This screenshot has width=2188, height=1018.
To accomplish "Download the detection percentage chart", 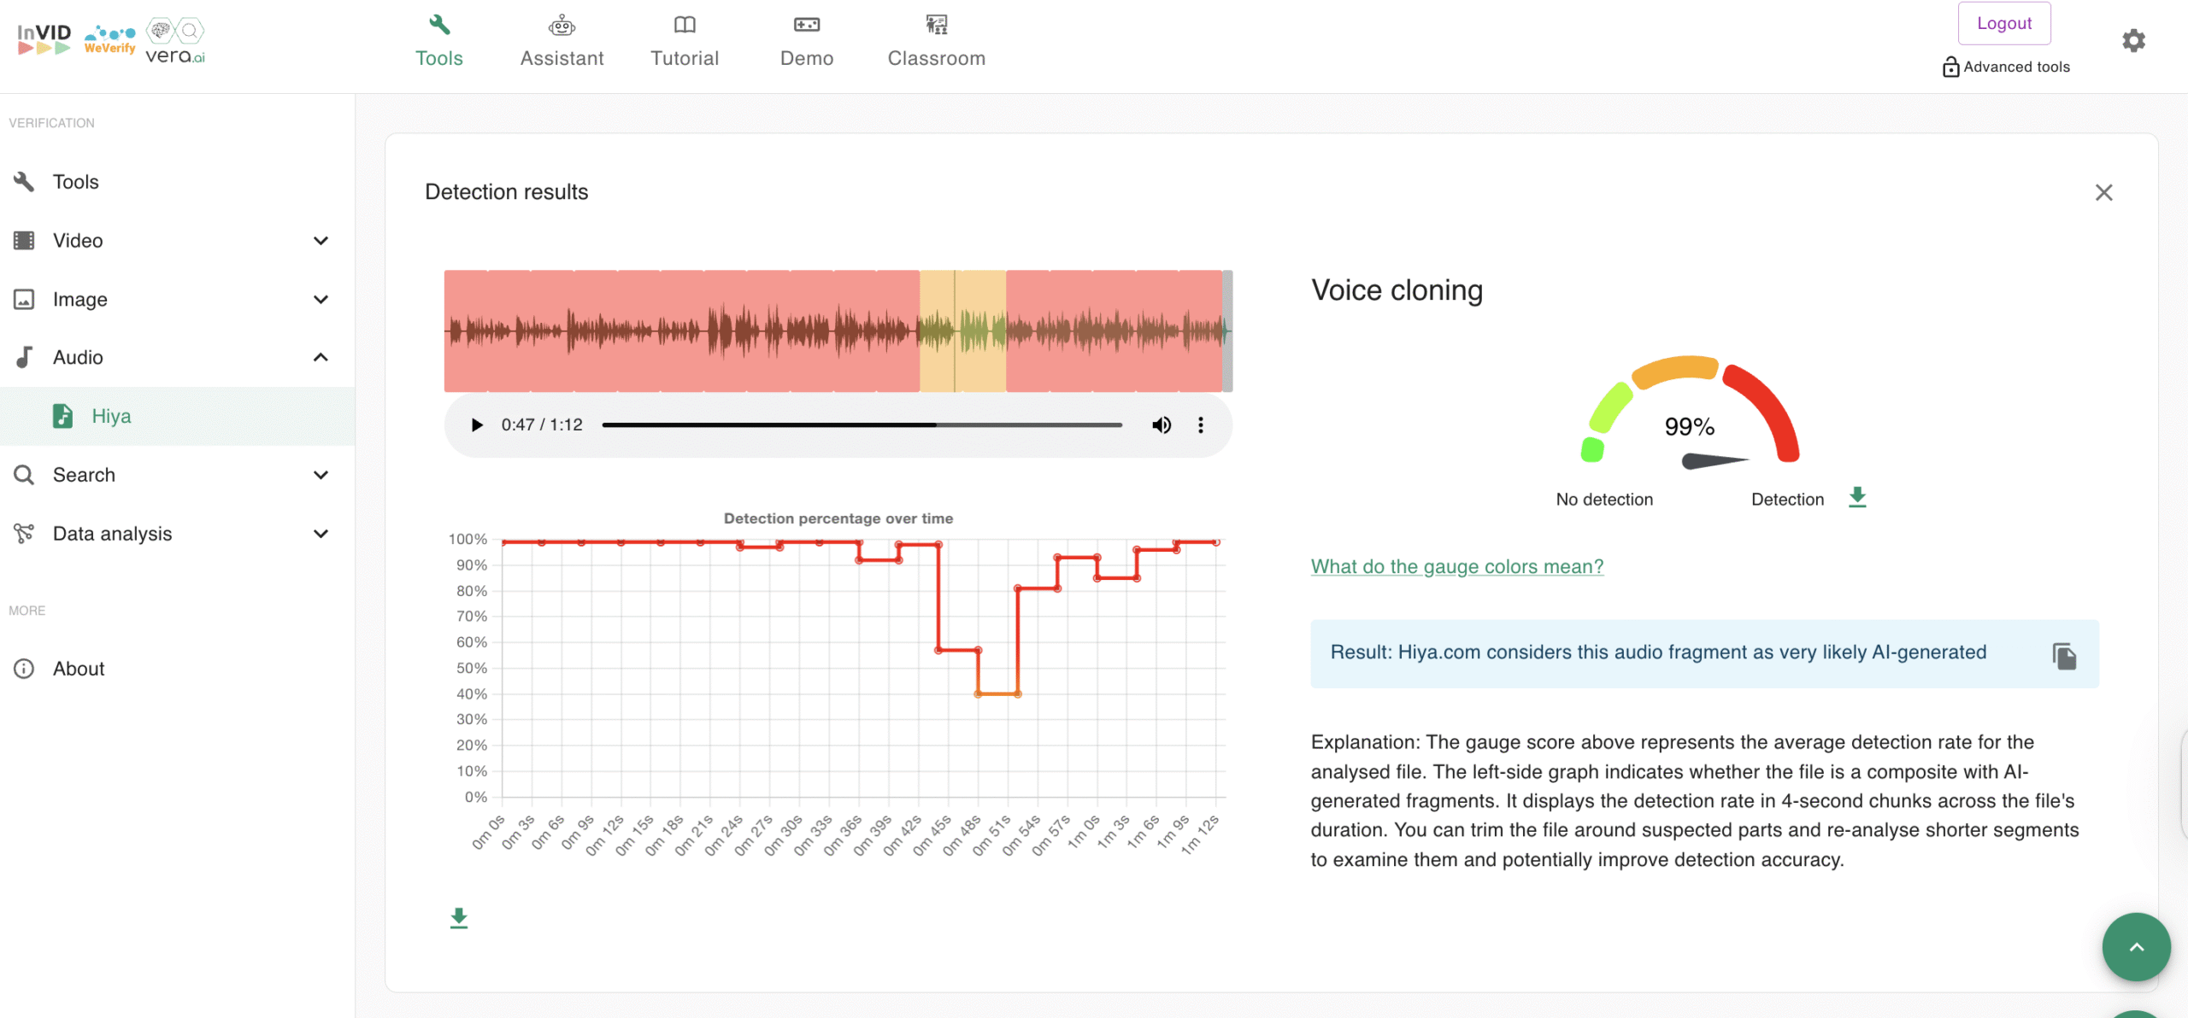I will 459,918.
